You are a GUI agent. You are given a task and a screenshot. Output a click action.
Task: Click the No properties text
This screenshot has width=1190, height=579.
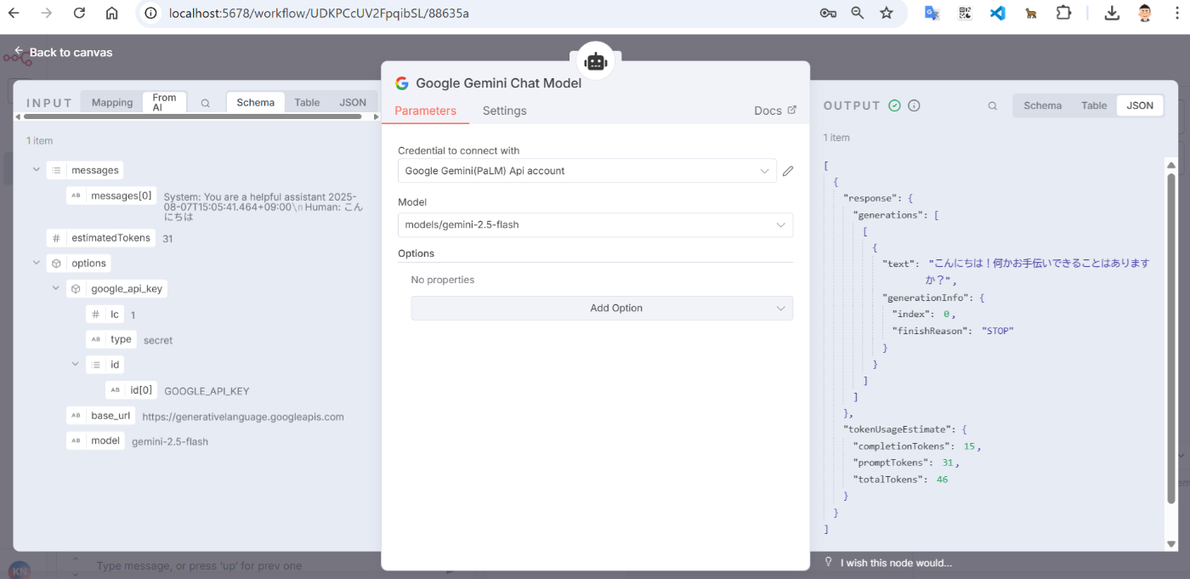coord(442,280)
